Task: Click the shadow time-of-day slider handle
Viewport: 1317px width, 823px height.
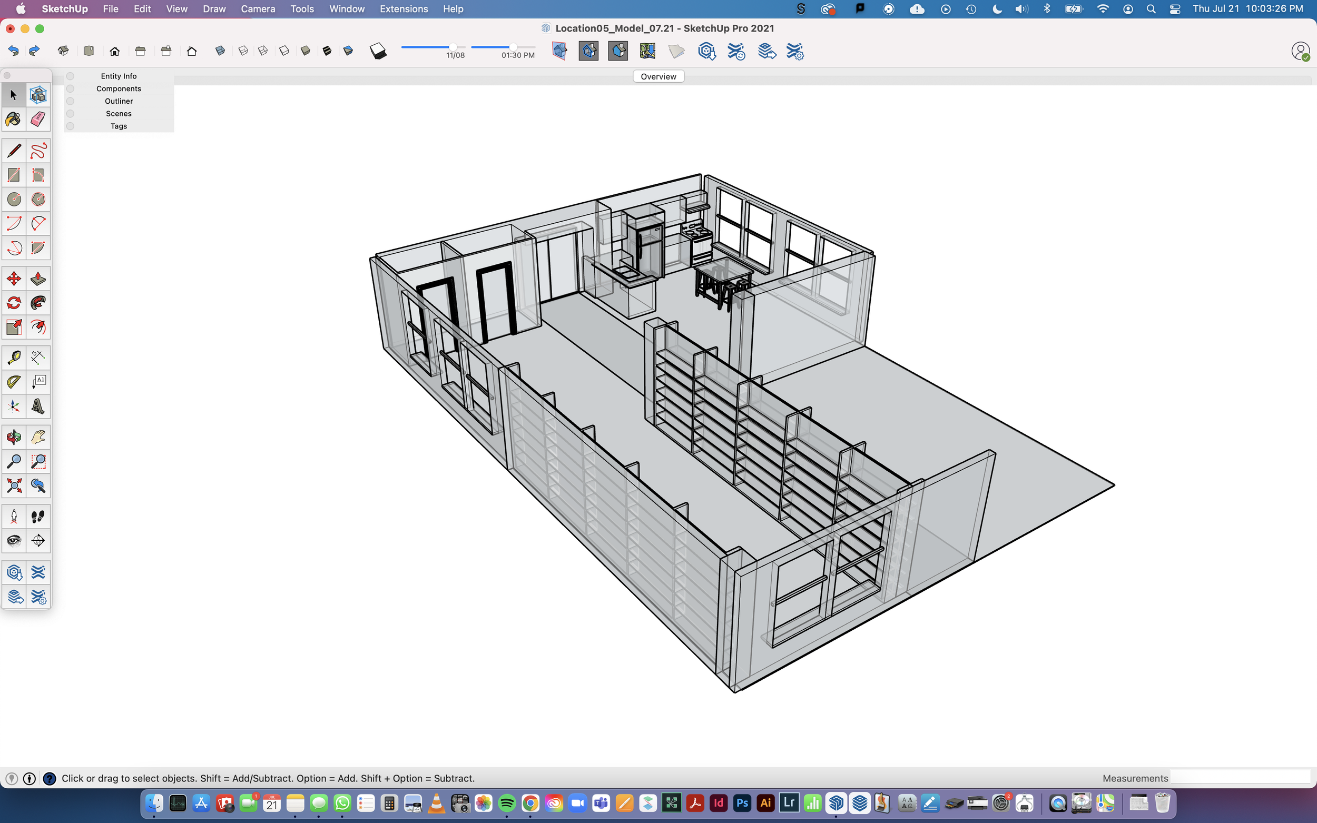Action: (513, 47)
